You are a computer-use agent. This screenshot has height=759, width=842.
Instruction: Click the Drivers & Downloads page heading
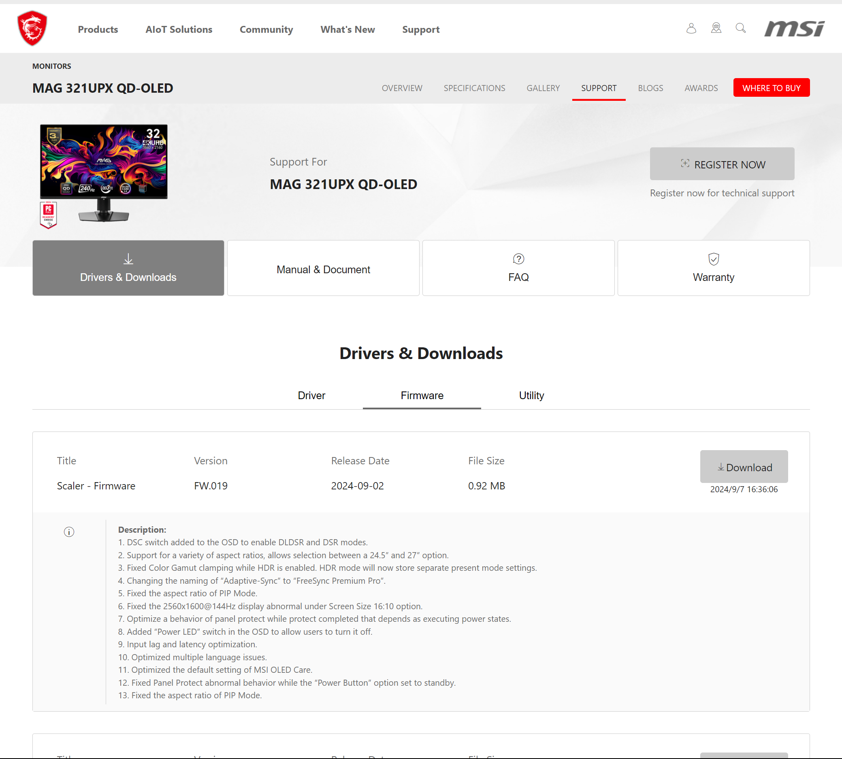[x=421, y=354]
